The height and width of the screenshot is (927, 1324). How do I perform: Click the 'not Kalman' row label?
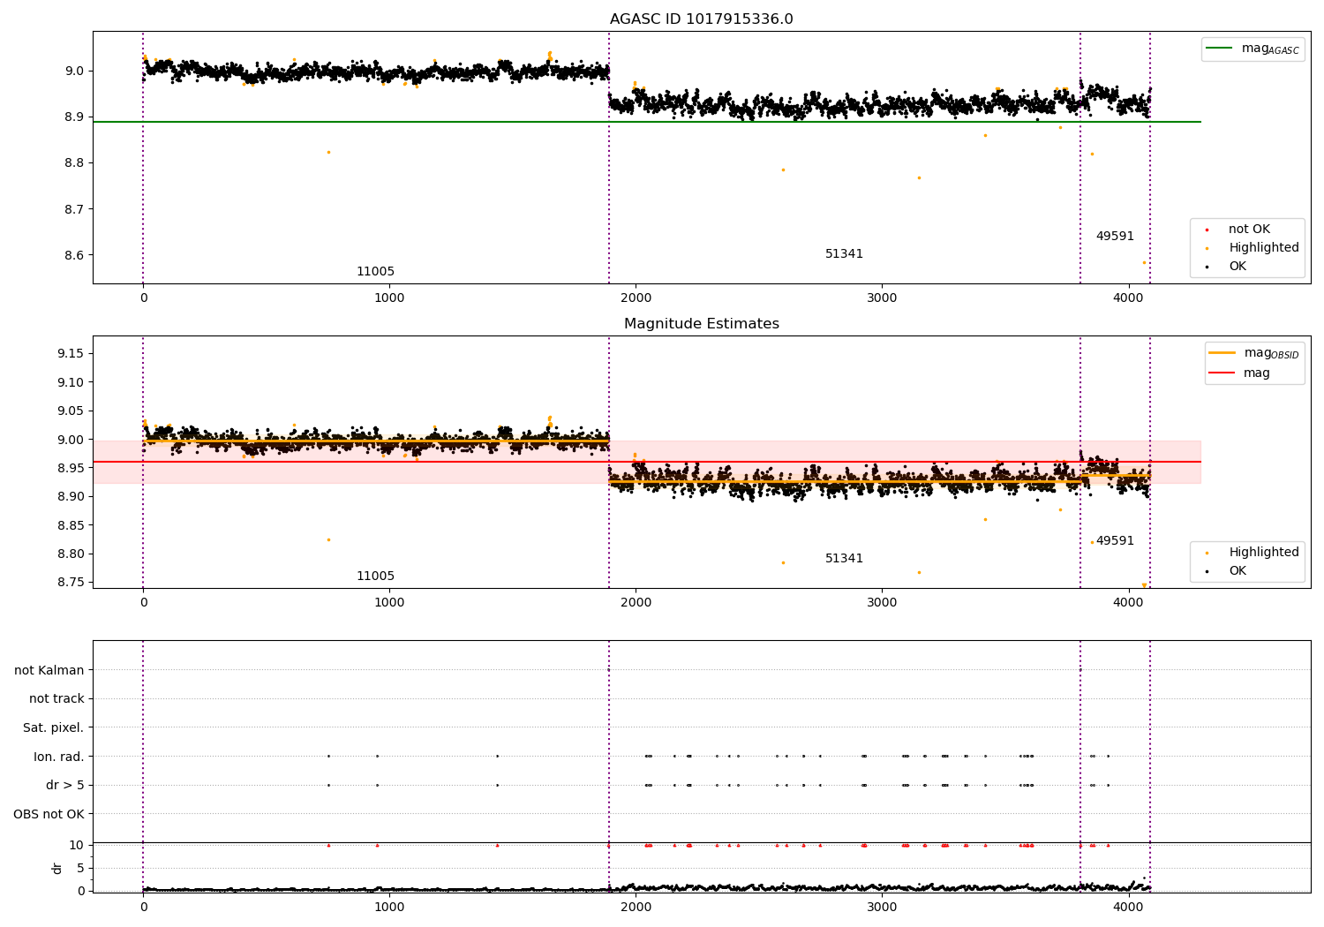point(49,670)
